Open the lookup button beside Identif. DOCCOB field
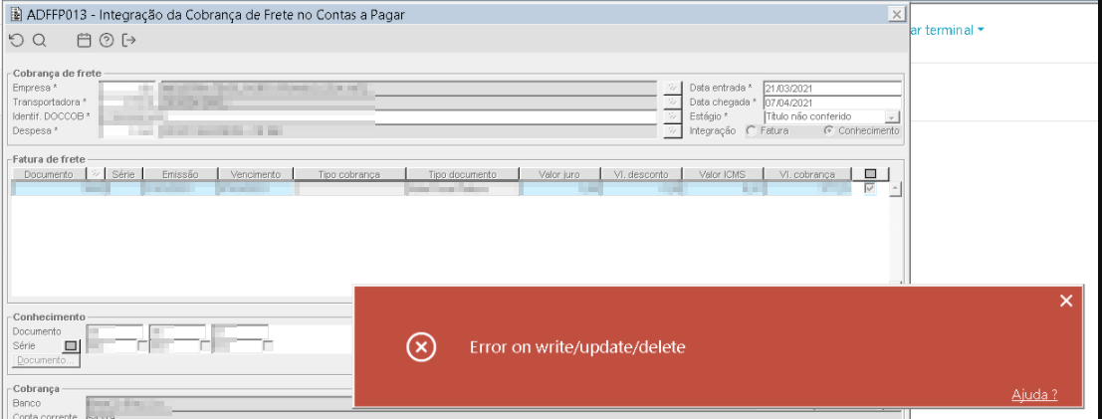 pyautogui.click(x=673, y=116)
